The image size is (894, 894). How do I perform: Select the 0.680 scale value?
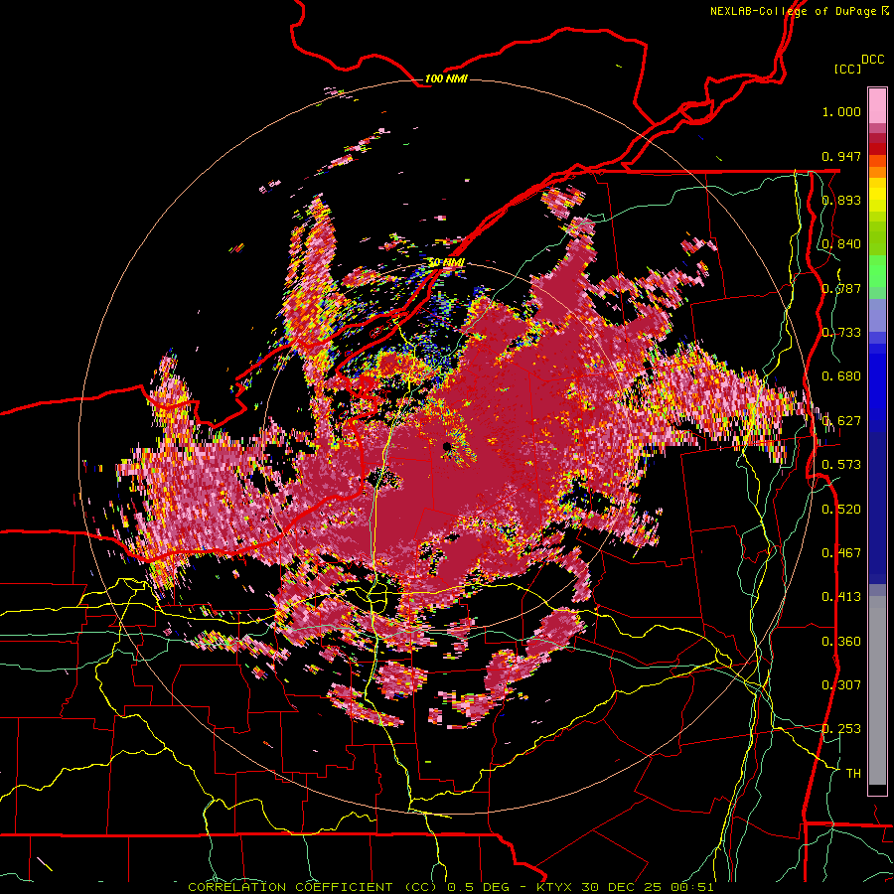[x=841, y=376]
